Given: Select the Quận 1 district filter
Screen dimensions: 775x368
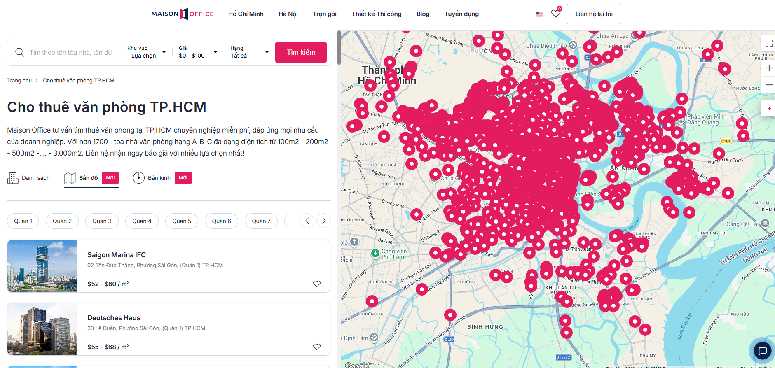Looking at the screenshot, I should [x=23, y=221].
